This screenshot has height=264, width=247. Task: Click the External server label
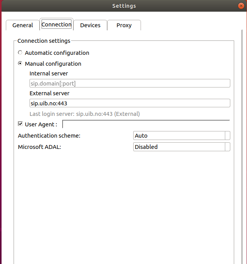coord(49,93)
